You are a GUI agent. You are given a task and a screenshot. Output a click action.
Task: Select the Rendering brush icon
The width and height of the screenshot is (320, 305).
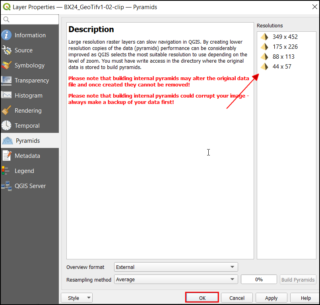[x=7, y=111]
